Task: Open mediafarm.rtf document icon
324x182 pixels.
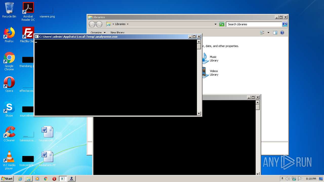Action: coord(47,159)
